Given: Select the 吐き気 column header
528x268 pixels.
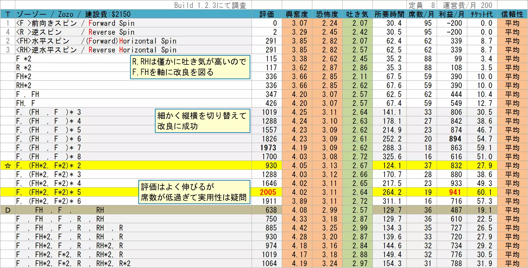Looking at the screenshot, I should [x=357, y=14].
